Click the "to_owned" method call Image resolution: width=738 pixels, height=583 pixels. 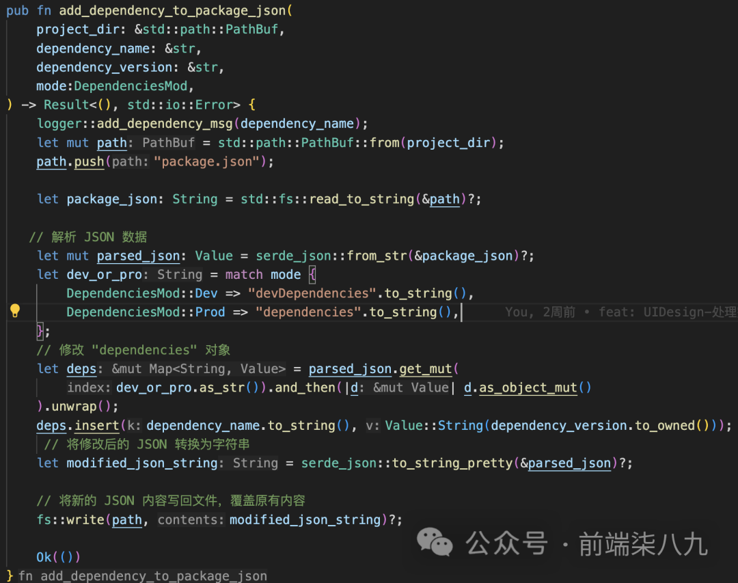coord(665,425)
